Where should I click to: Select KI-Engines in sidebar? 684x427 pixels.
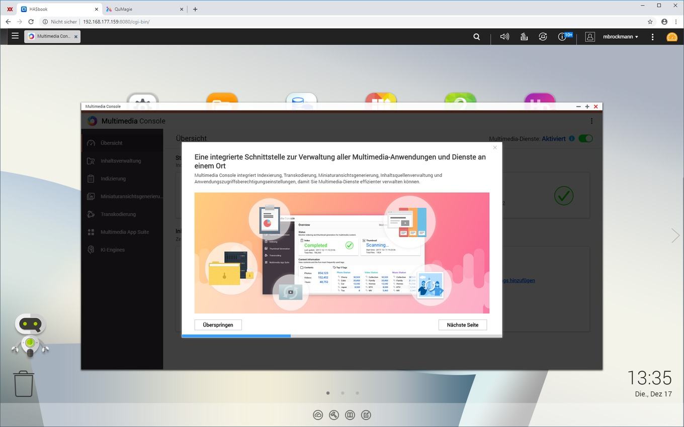point(122,250)
